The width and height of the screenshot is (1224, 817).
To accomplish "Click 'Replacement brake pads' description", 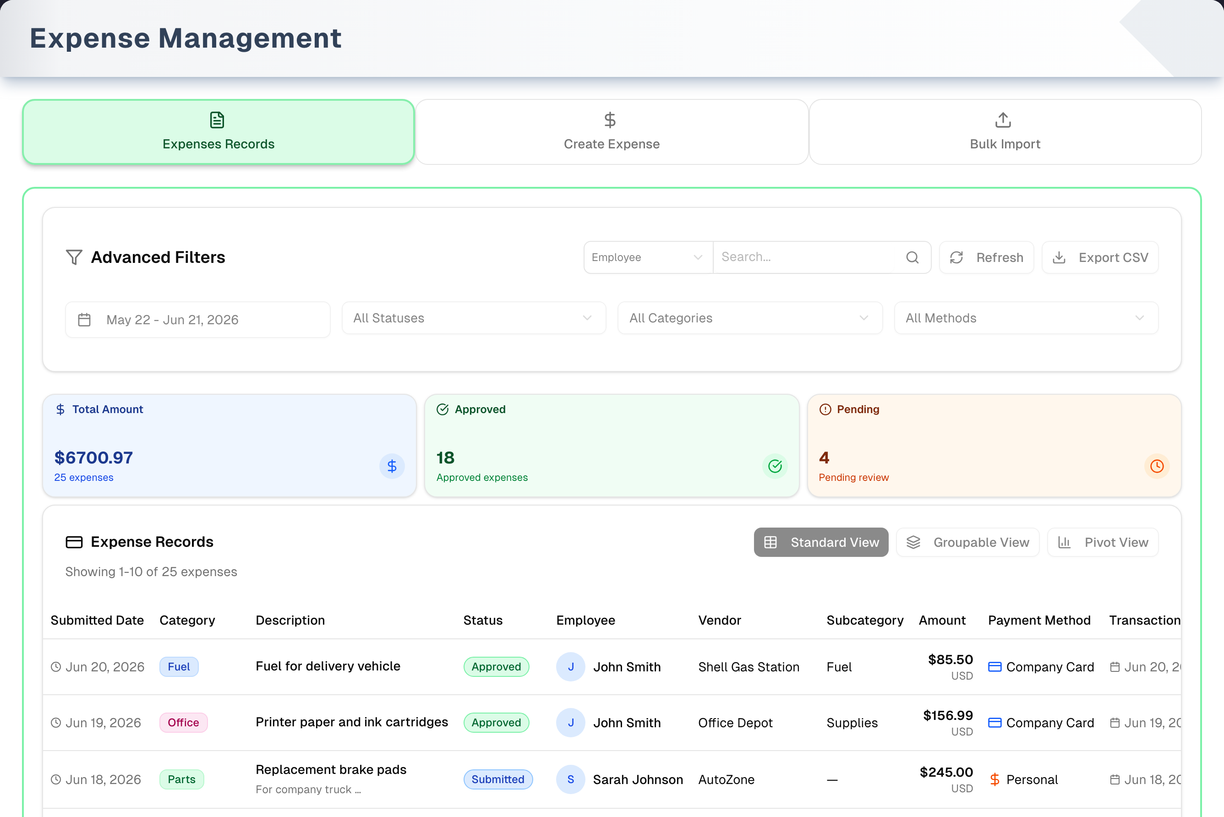I will 331,769.
